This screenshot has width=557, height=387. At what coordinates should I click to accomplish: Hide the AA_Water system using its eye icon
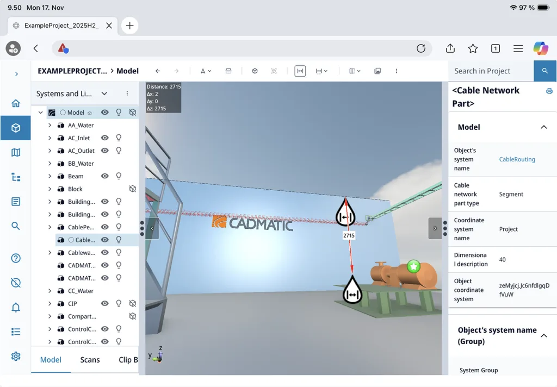(106, 125)
